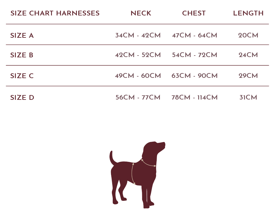Click chest value 47CM - 64CM

click(195, 35)
